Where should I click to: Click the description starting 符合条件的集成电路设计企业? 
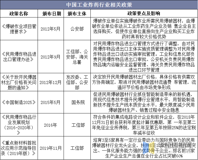click(144, 125)
